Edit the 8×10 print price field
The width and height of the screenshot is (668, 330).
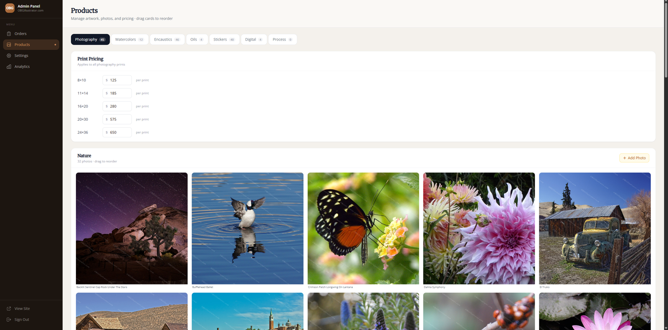pos(117,80)
